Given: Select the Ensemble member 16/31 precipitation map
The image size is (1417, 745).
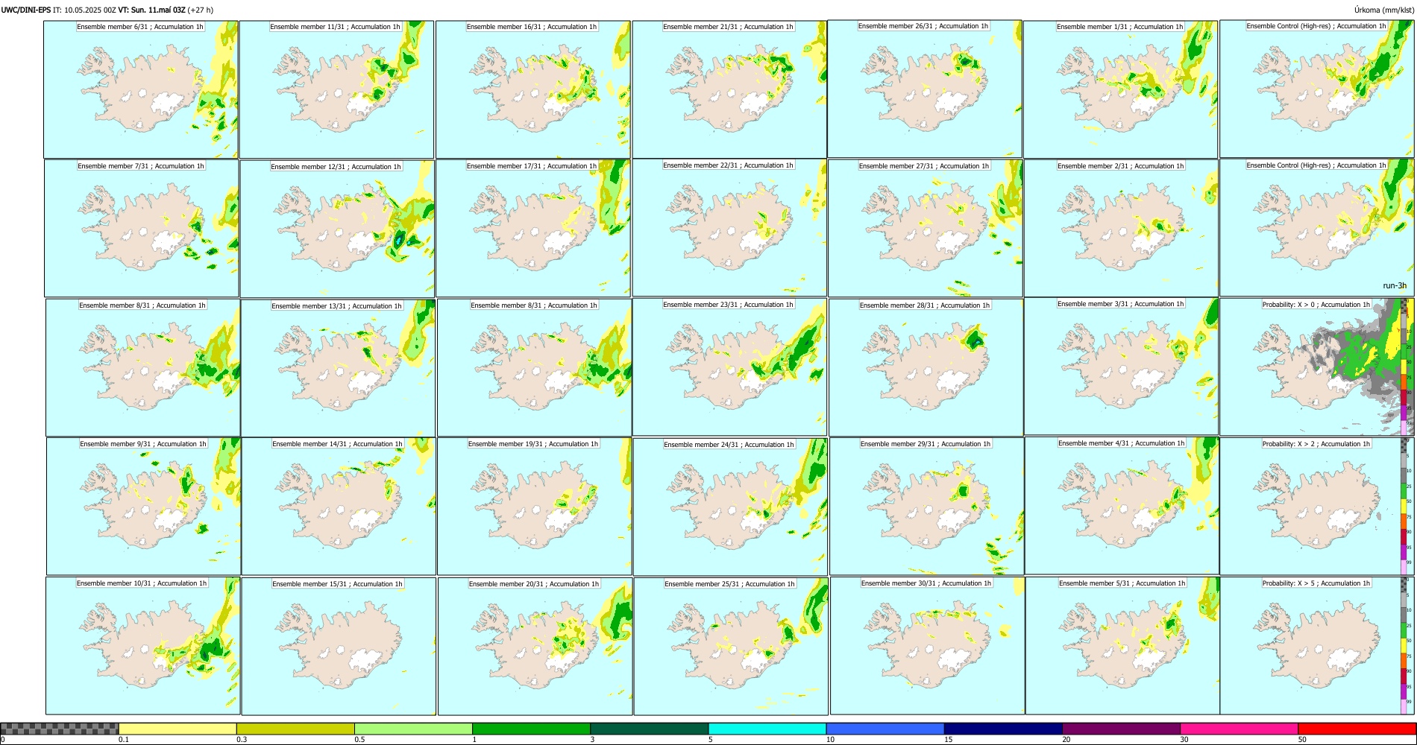Looking at the screenshot, I should click(533, 89).
